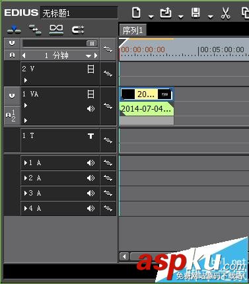The image size is (249, 284).
Task: Click A audio channel patch button at top
Action: pos(12,55)
